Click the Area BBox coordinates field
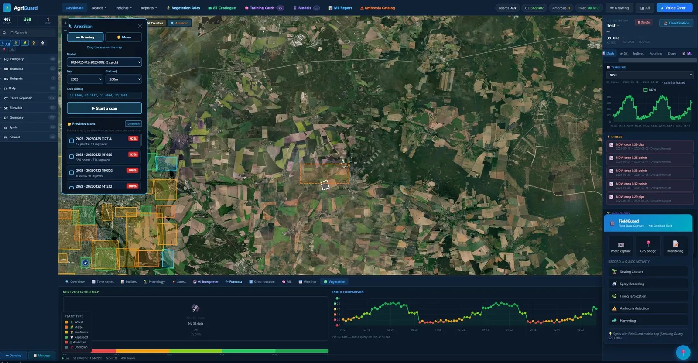The image size is (698, 363). pyautogui.click(x=104, y=95)
